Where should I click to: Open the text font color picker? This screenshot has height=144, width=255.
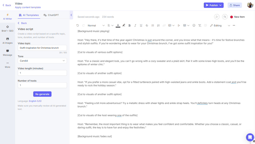tap(118, 25)
